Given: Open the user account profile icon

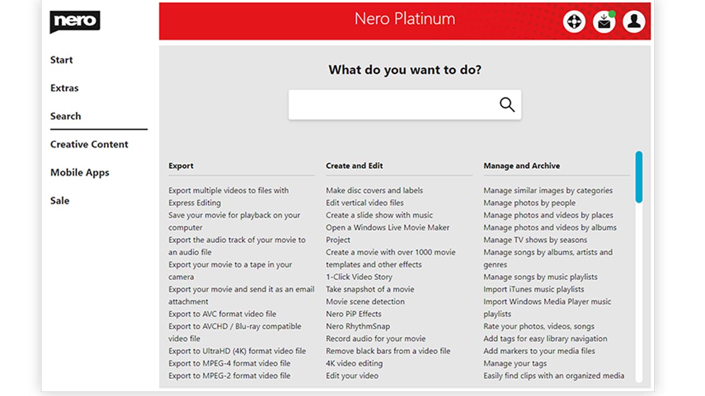Looking at the screenshot, I should pos(634,21).
